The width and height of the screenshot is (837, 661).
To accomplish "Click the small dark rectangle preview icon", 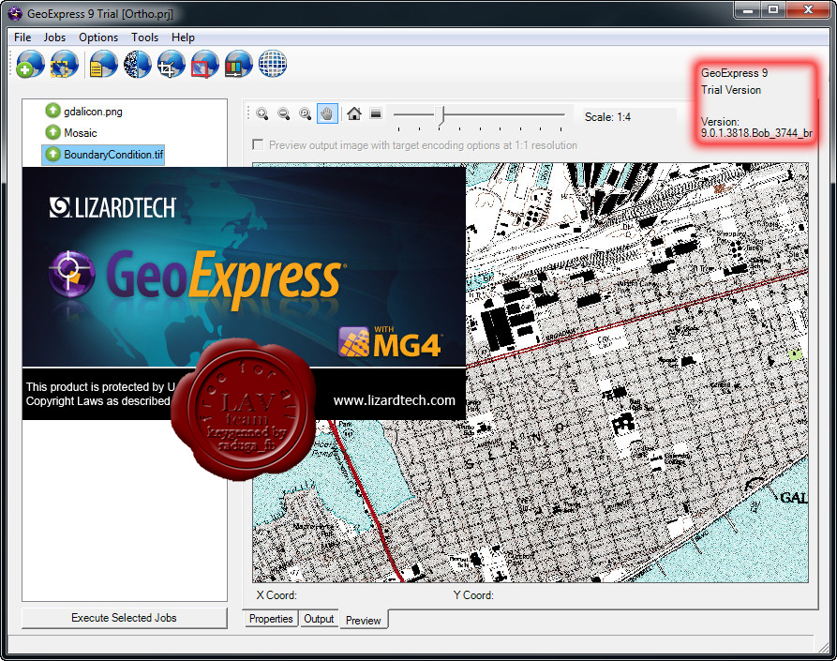I will (376, 113).
